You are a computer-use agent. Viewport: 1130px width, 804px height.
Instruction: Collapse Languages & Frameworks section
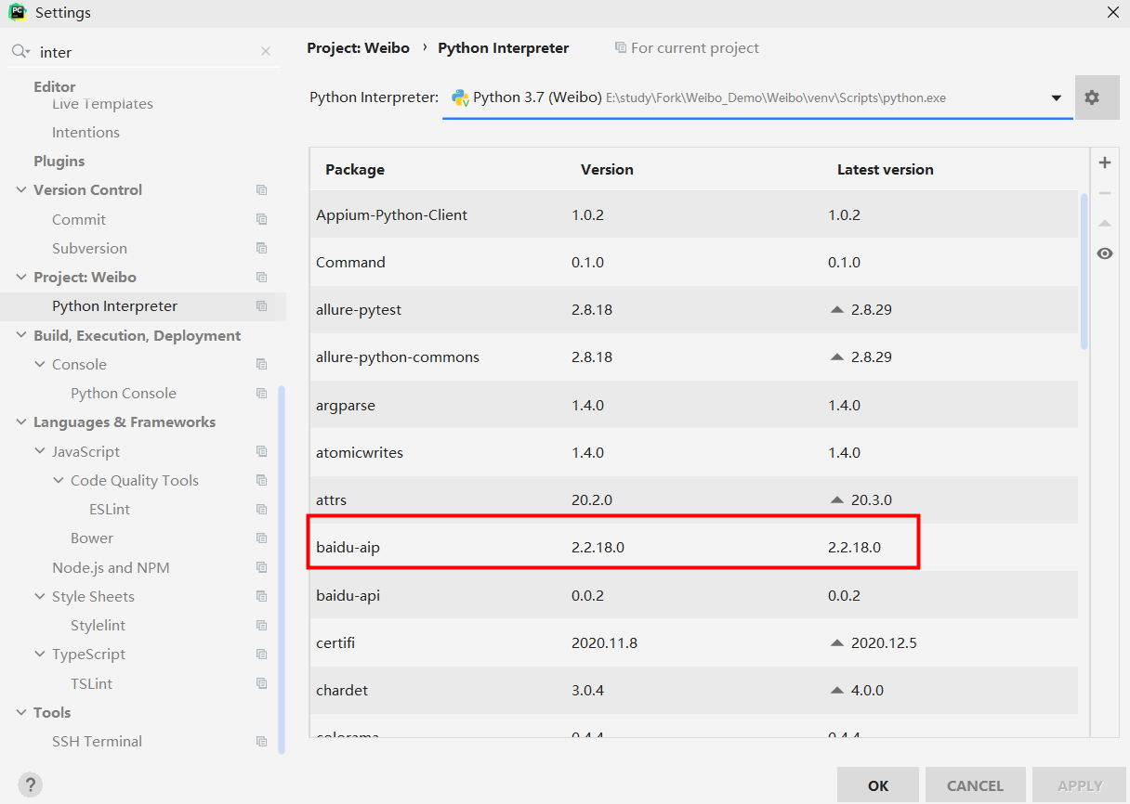(x=21, y=421)
